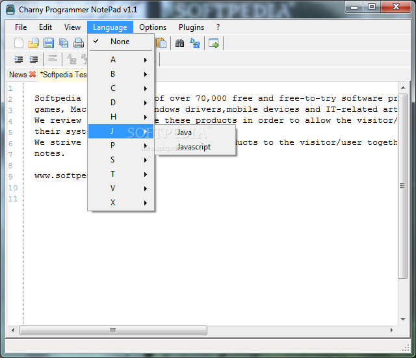Click vertical scrollbar down arrow
The height and width of the screenshot is (358, 416).
[403, 320]
